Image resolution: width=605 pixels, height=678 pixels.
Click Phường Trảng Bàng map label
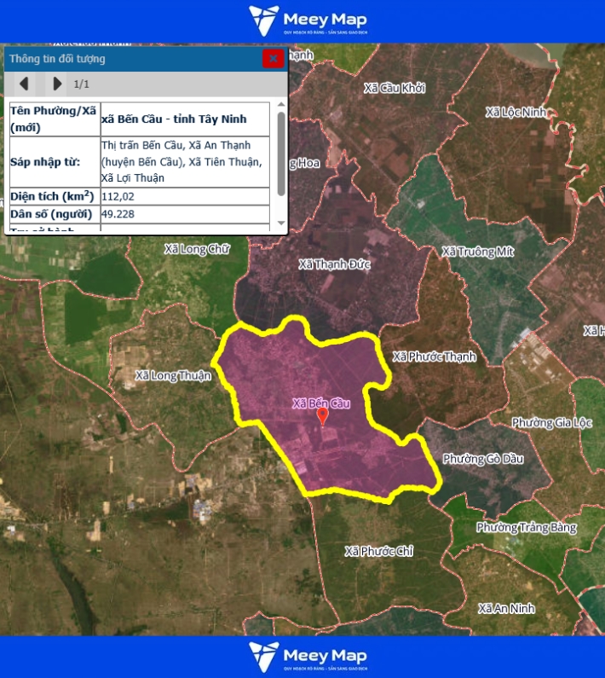[526, 527]
